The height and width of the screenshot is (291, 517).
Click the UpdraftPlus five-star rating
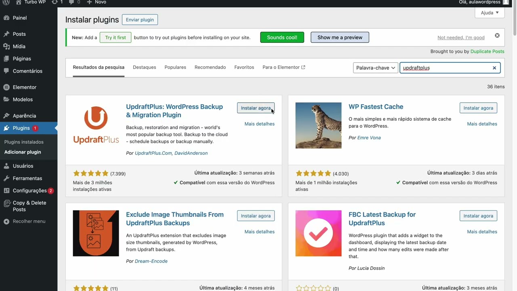pos(90,174)
